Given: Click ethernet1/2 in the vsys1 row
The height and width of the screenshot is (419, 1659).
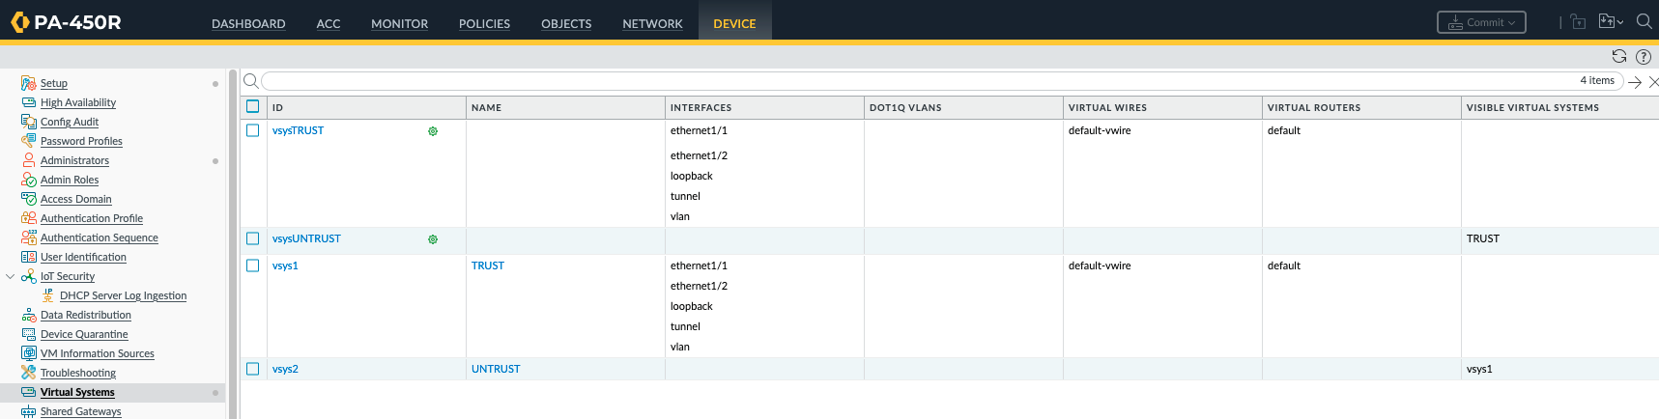Looking at the screenshot, I should click(699, 286).
